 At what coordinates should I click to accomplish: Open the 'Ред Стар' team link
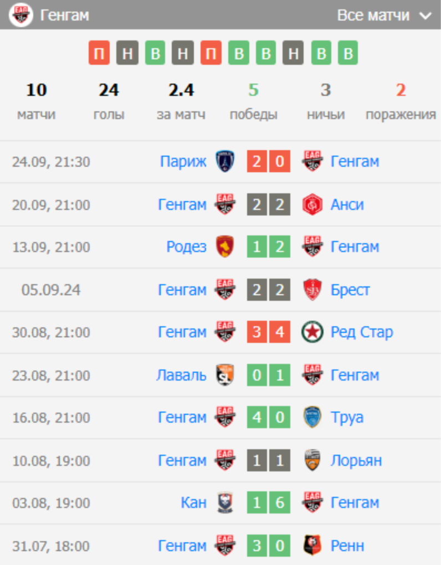[362, 332]
